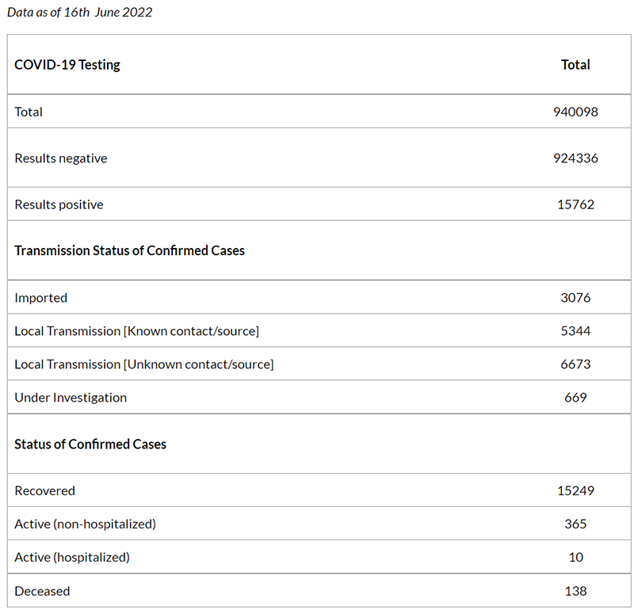Click the total tests value 940098
Viewport: 634px width, 610px height.
click(575, 112)
